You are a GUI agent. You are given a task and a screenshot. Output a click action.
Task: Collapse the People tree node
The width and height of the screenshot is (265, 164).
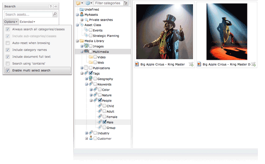(91, 100)
